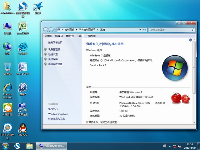Launch the 酷狗7 music shortcut
The height and width of the screenshot is (150, 200).
(x=23, y=89)
